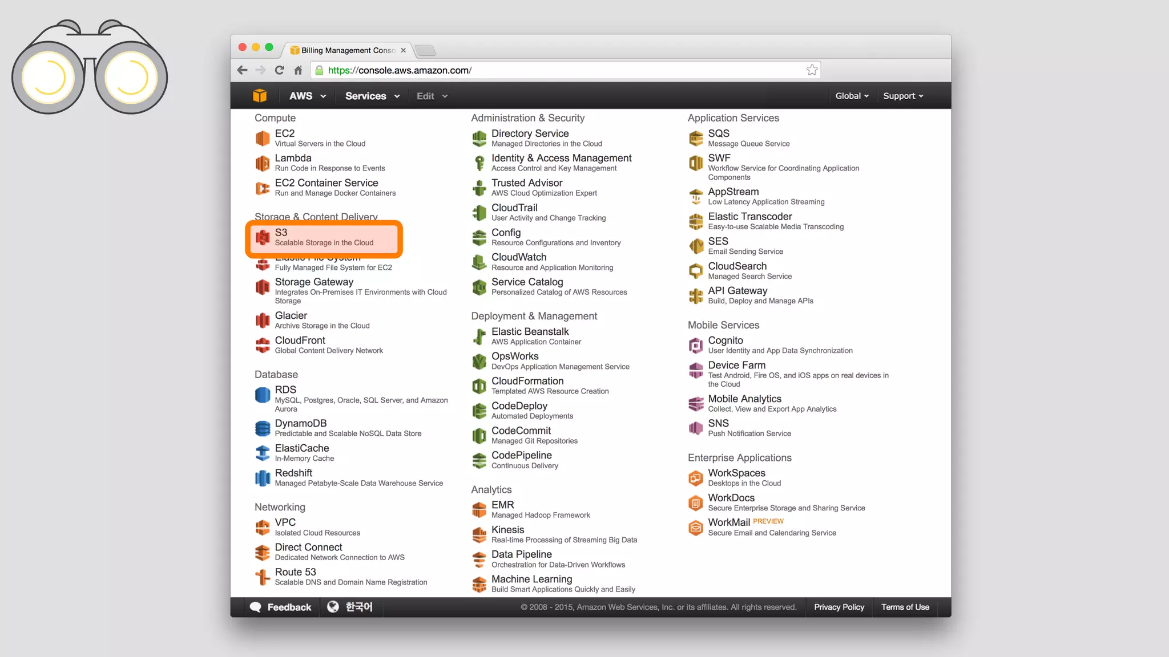
Task: Bookmark page with the star icon
Action: click(x=812, y=70)
